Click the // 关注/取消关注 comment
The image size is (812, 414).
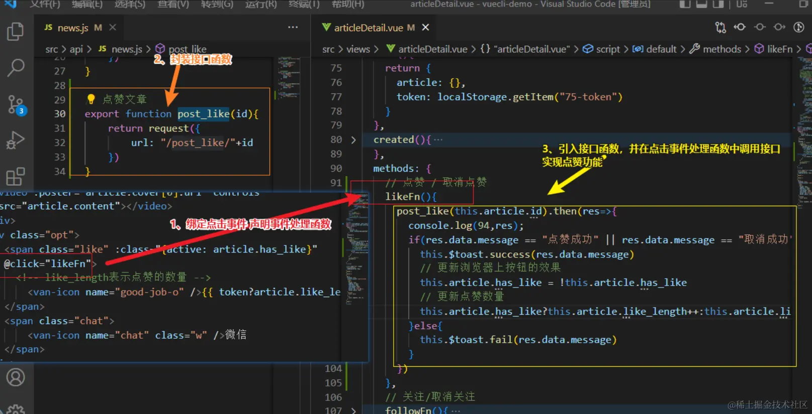[x=430, y=397]
